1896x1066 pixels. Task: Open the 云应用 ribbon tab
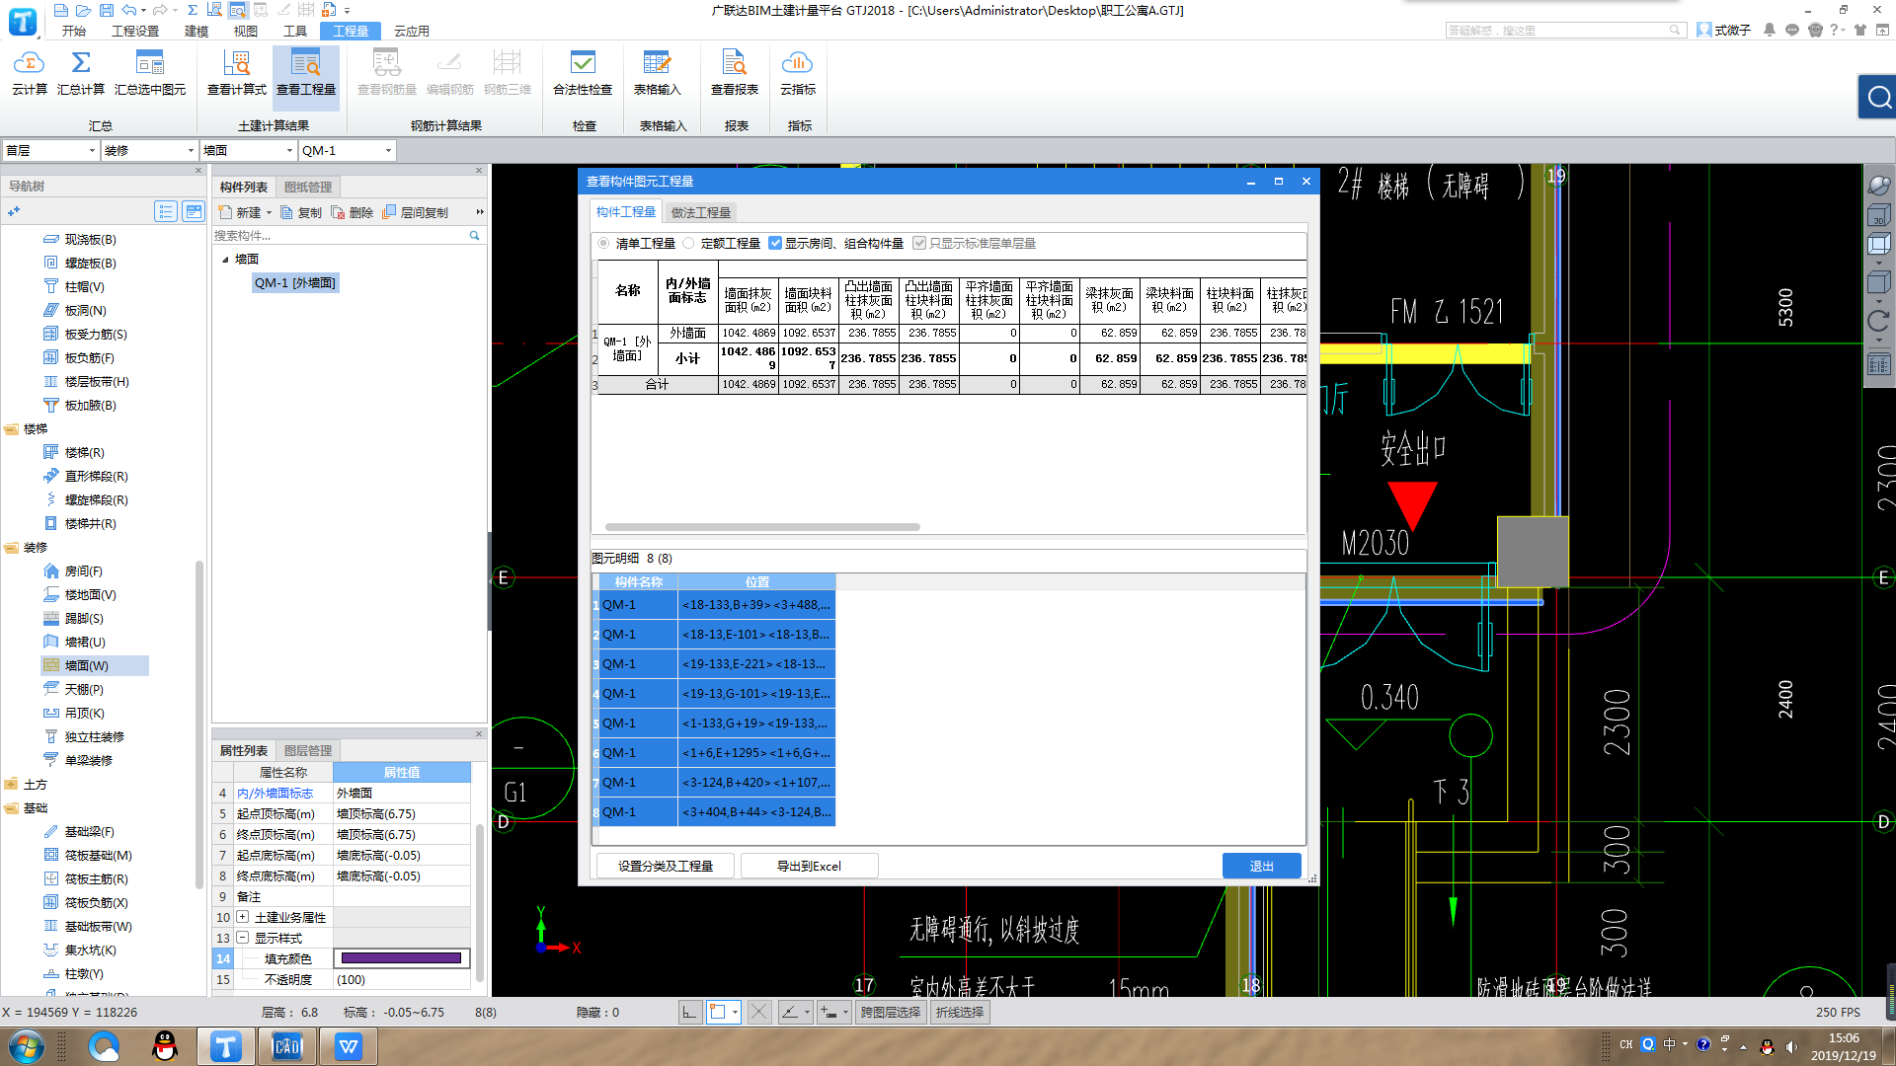pyautogui.click(x=412, y=31)
